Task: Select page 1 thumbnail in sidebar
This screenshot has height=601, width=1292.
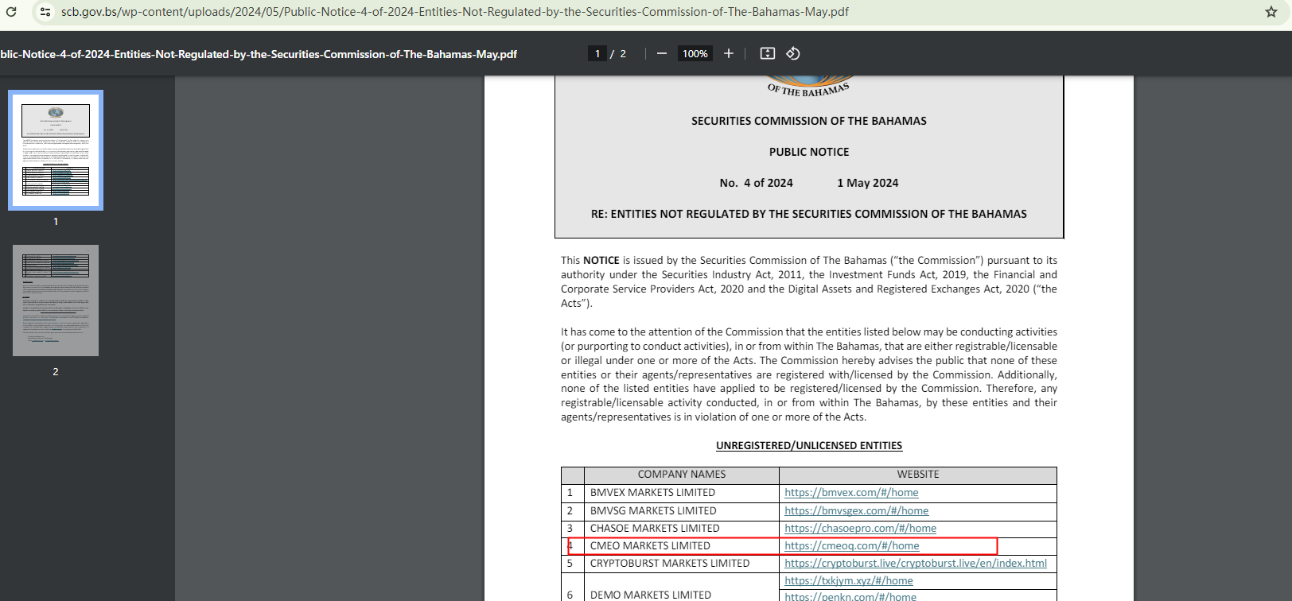Action: pos(56,150)
